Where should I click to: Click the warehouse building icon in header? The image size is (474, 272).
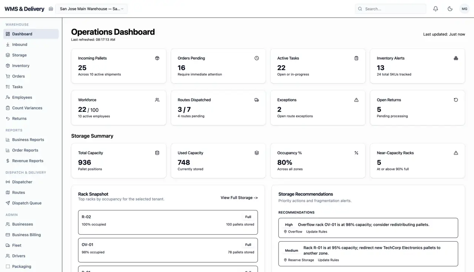pyautogui.click(x=51, y=9)
